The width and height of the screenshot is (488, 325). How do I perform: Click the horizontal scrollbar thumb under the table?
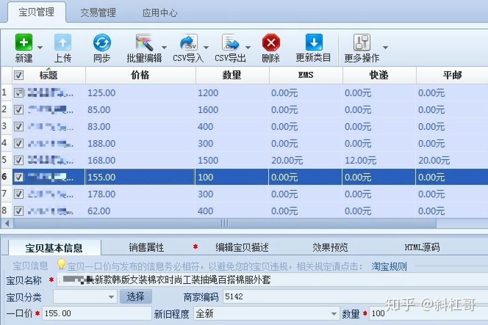[x=225, y=223]
